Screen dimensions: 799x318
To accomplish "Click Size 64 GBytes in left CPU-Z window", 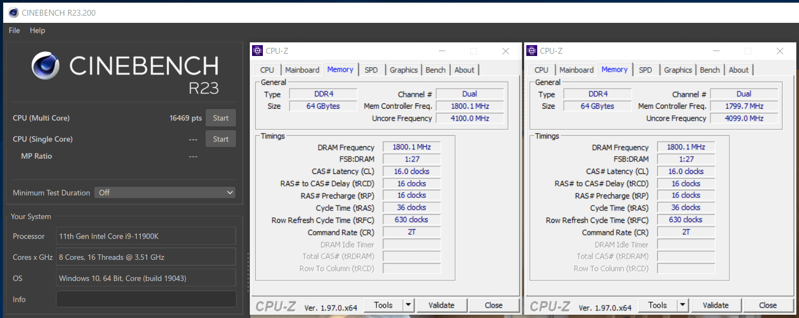I will 323,106.
